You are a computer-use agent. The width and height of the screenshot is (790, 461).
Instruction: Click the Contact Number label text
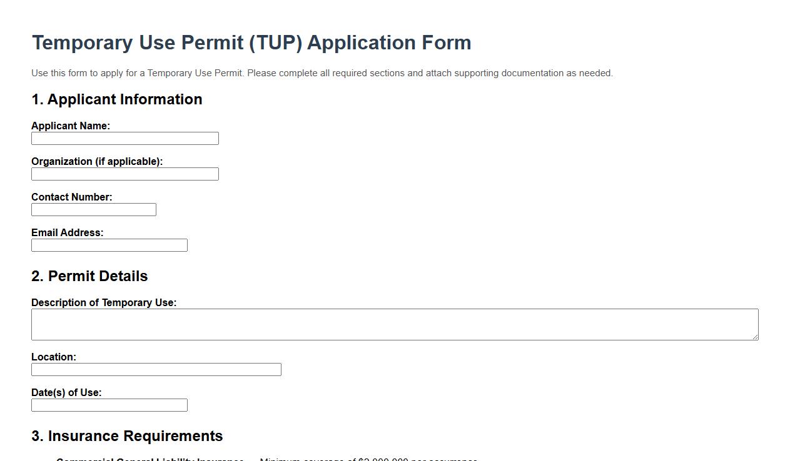(71, 197)
